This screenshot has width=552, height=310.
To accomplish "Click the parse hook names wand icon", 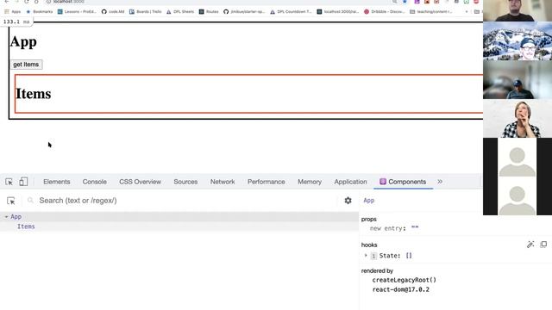I will (530, 245).
